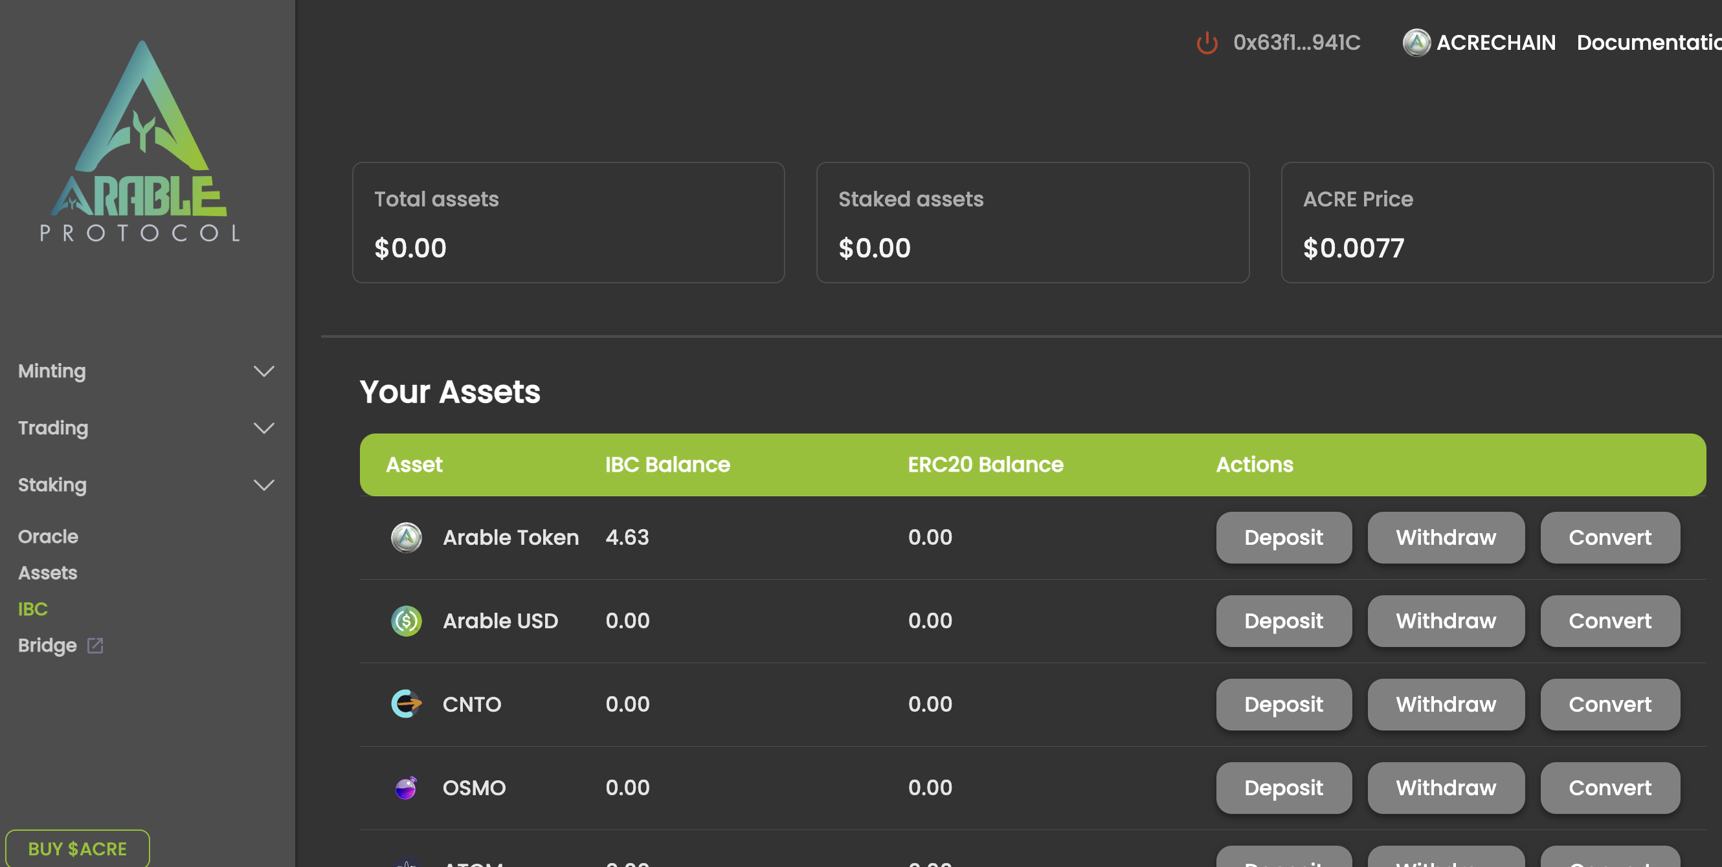This screenshot has width=1722, height=867.
Task: Click the Arable USD dollar icon
Action: [x=406, y=620]
